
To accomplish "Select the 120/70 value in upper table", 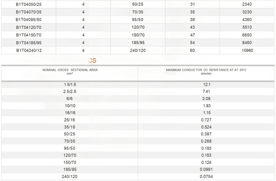I will [x=138, y=27].
